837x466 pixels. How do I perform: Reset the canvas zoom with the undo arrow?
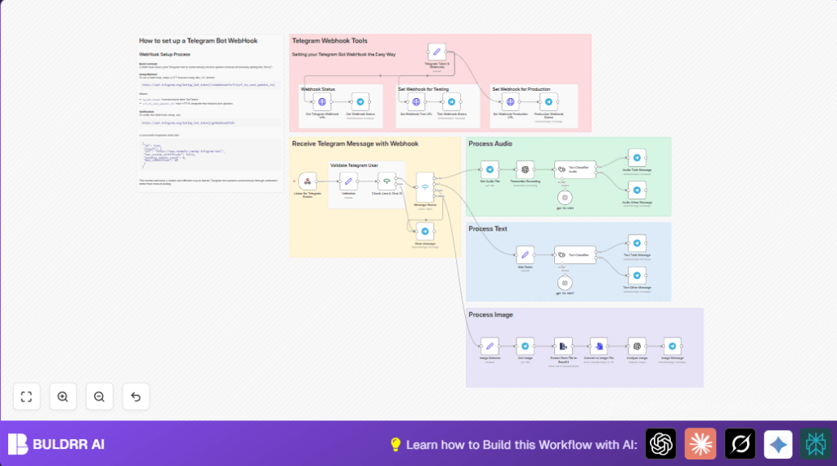pyautogui.click(x=136, y=397)
